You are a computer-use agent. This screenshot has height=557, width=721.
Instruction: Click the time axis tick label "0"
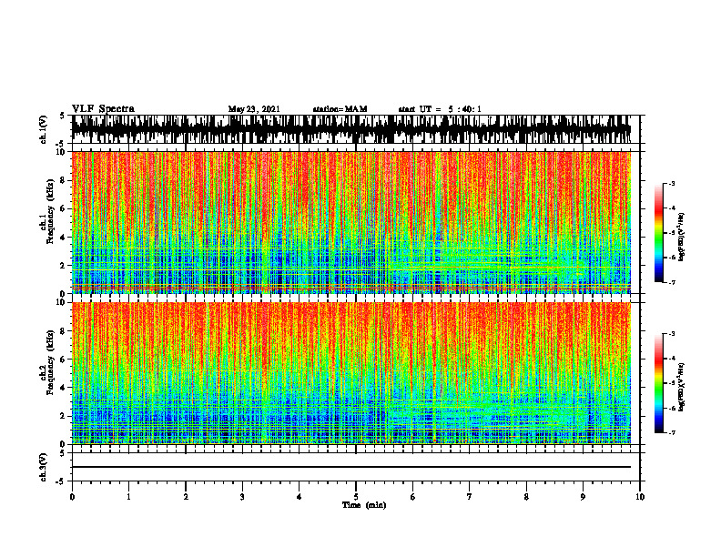pyautogui.click(x=72, y=497)
